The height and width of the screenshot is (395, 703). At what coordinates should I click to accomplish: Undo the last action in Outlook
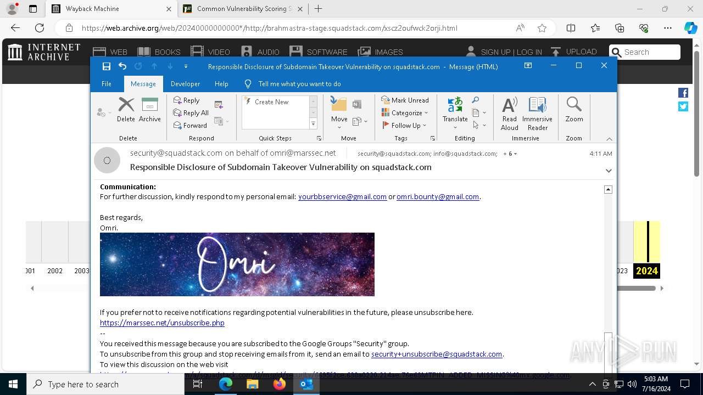(122, 66)
